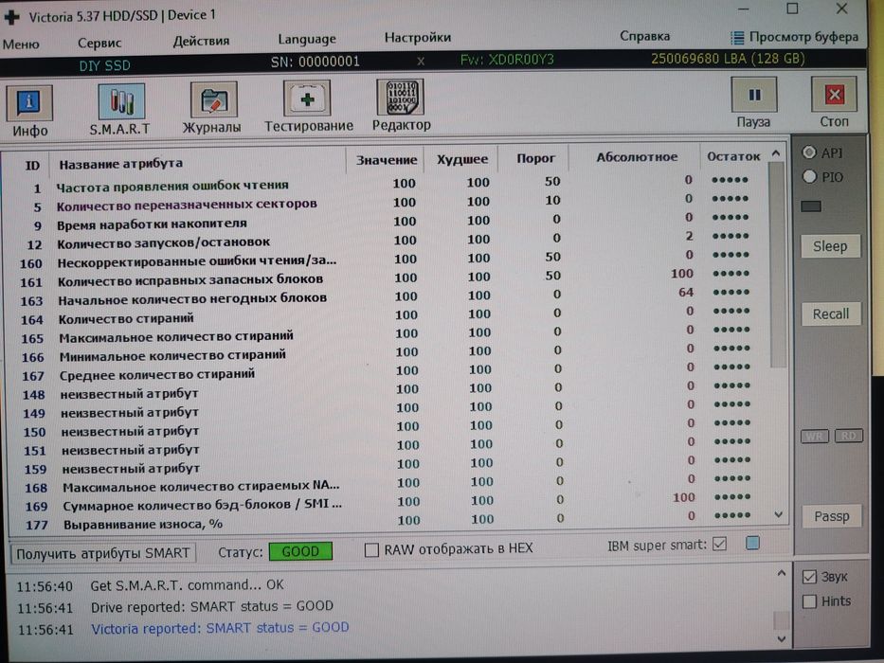
Task: Click the Значение column header
Action: click(x=387, y=160)
